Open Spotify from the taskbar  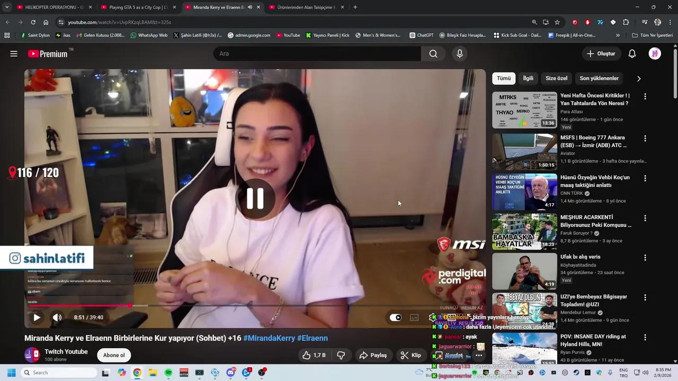pyautogui.click(x=168, y=373)
